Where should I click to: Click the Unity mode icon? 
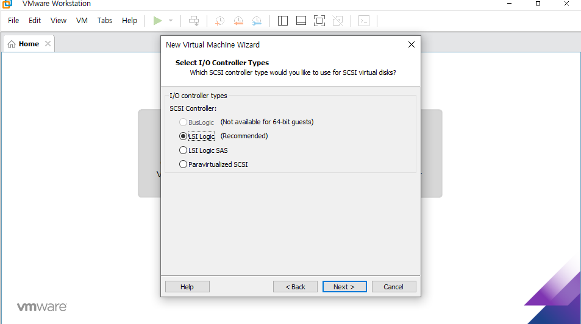[338, 21]
